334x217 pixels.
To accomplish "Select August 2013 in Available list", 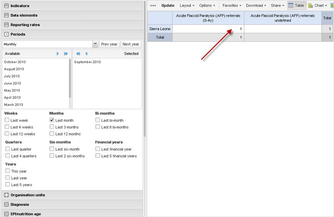I will (14, 69).
